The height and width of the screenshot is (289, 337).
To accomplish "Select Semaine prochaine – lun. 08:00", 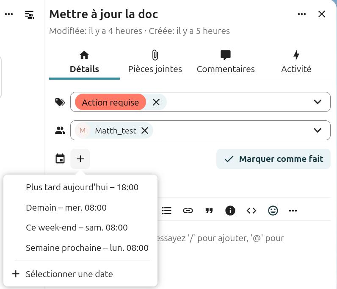I will tap(87, 248).
